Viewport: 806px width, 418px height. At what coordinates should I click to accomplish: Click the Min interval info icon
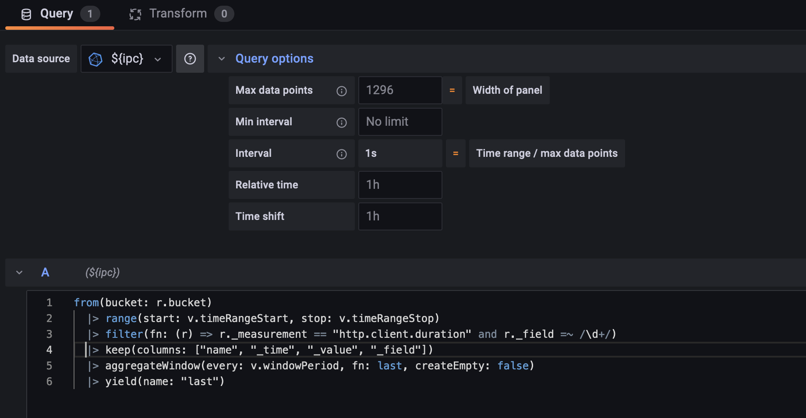tap(341, 122)
